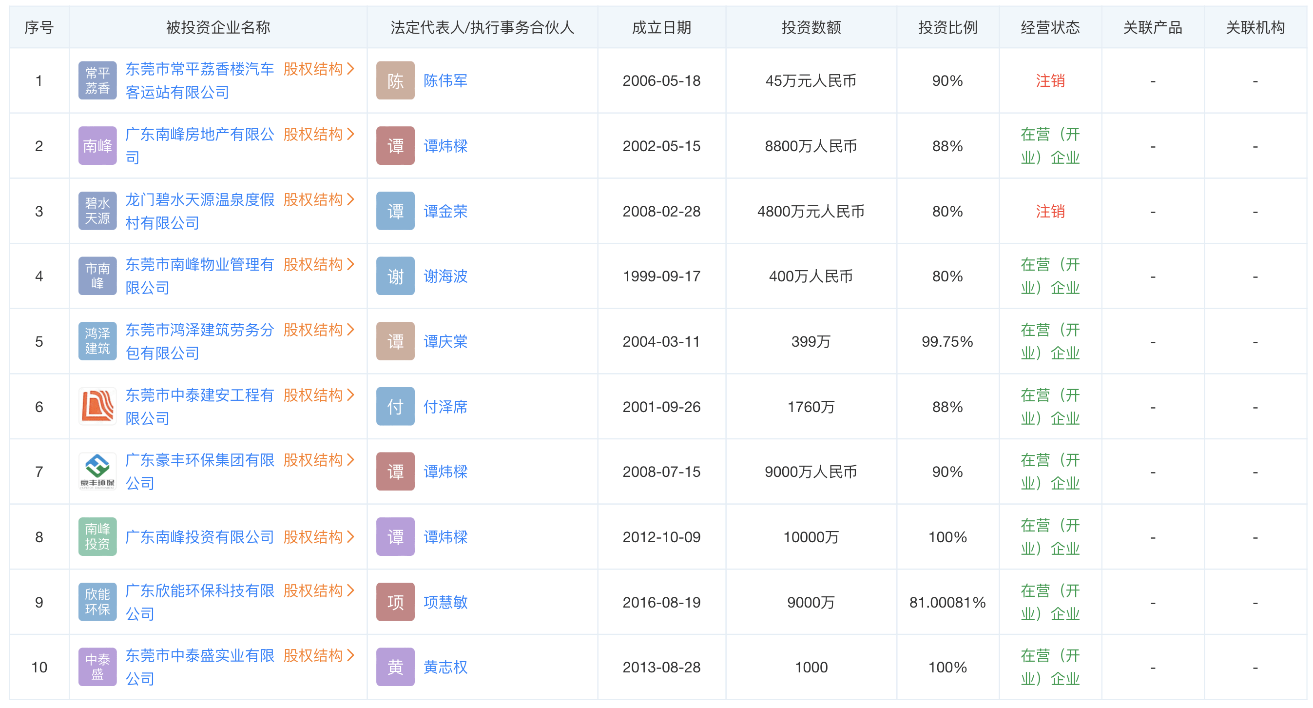
Task: Expand 股权结构 for 广东欣能环保科技
Action: click(319, 590)
